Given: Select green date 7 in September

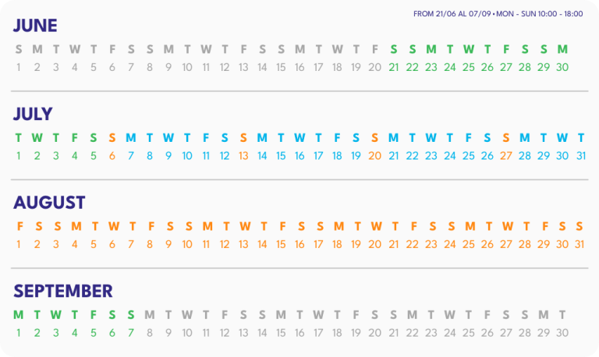Looking at the screenshot, I should pyautogui.click(x=131, y=333).
